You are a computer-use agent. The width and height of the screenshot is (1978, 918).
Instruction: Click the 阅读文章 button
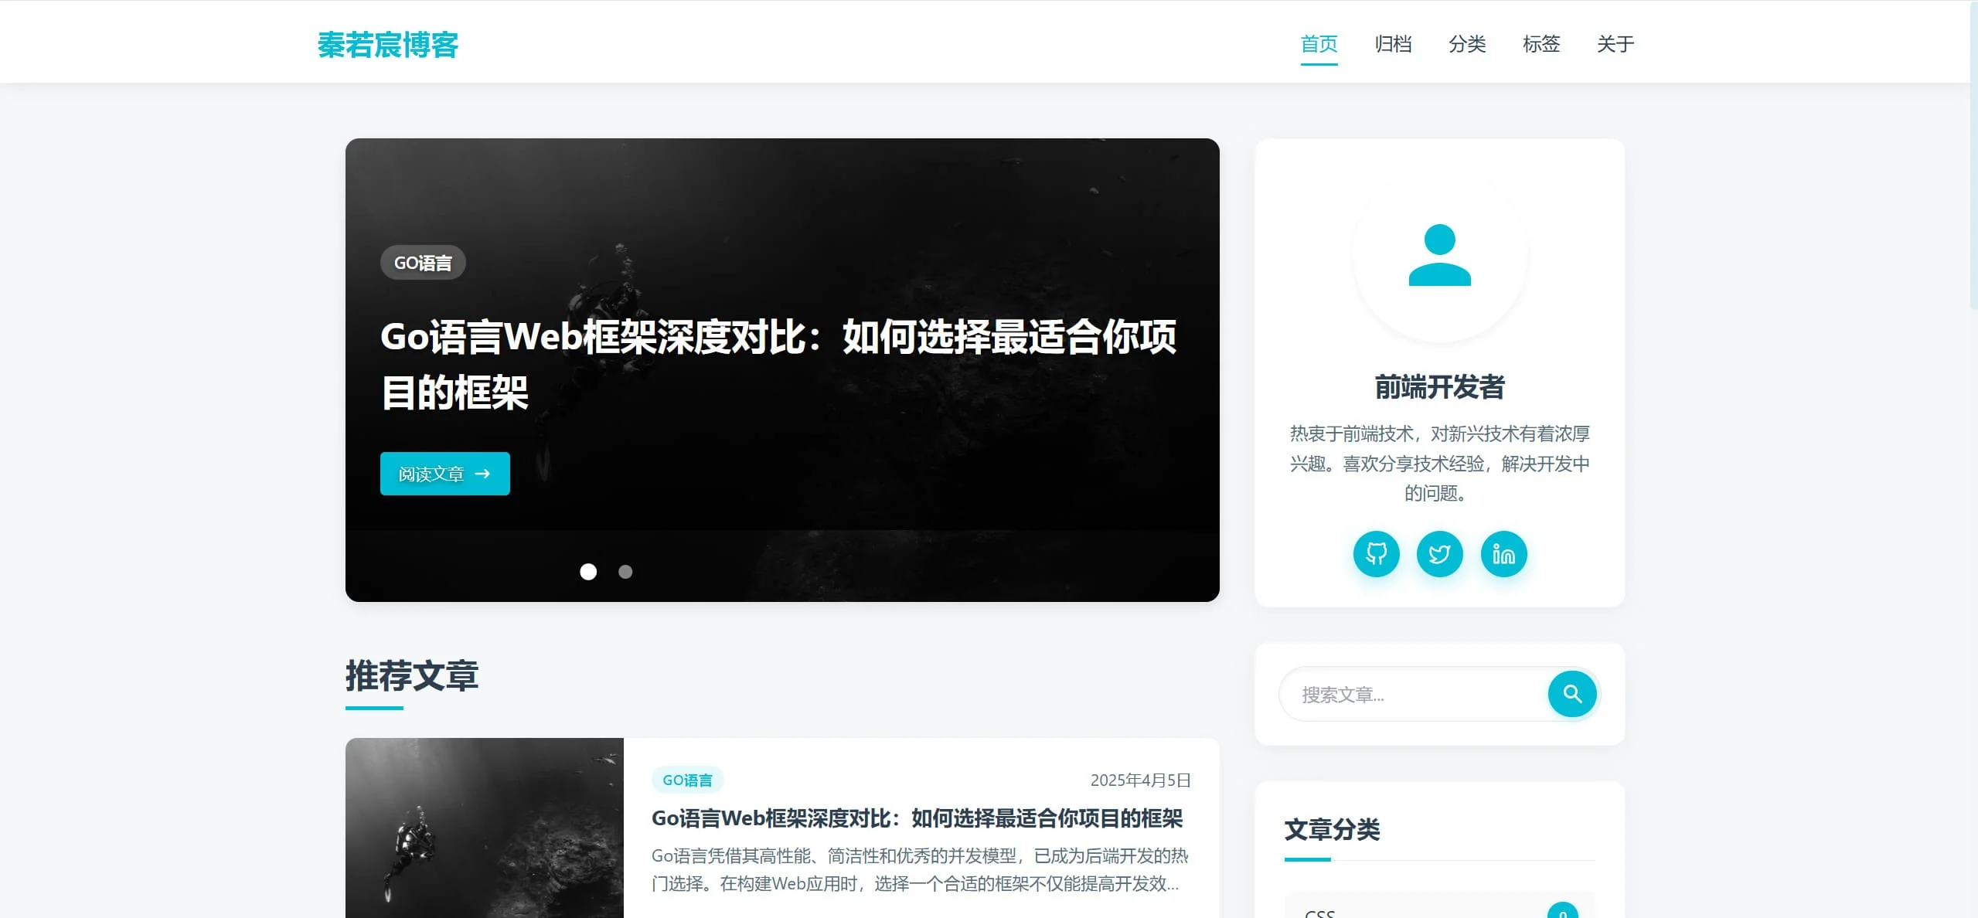click(x=444, y=474)
